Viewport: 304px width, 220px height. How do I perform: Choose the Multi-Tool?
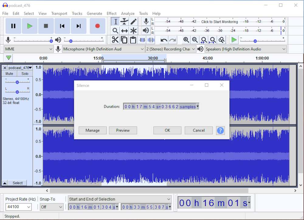[x=133, y=30]
